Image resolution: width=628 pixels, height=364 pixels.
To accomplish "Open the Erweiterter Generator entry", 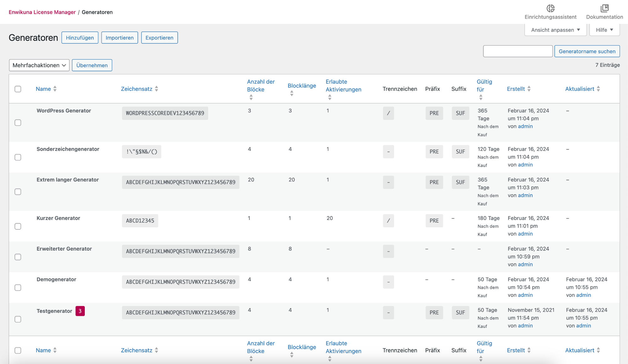I will [x=64, y=249].
